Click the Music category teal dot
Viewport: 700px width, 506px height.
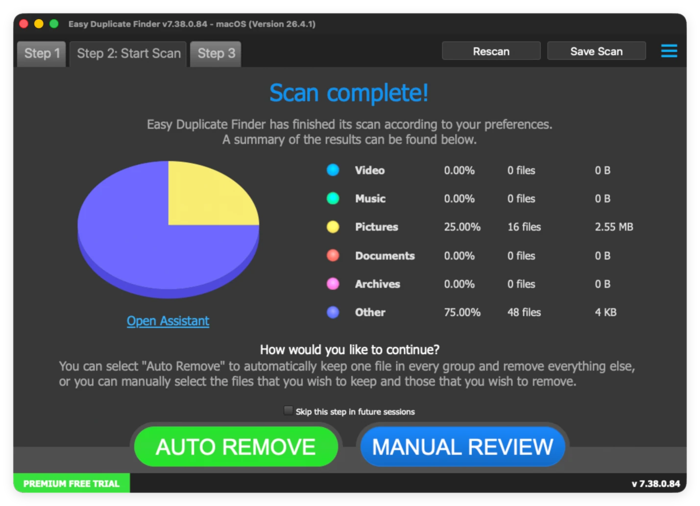[333, 198]
